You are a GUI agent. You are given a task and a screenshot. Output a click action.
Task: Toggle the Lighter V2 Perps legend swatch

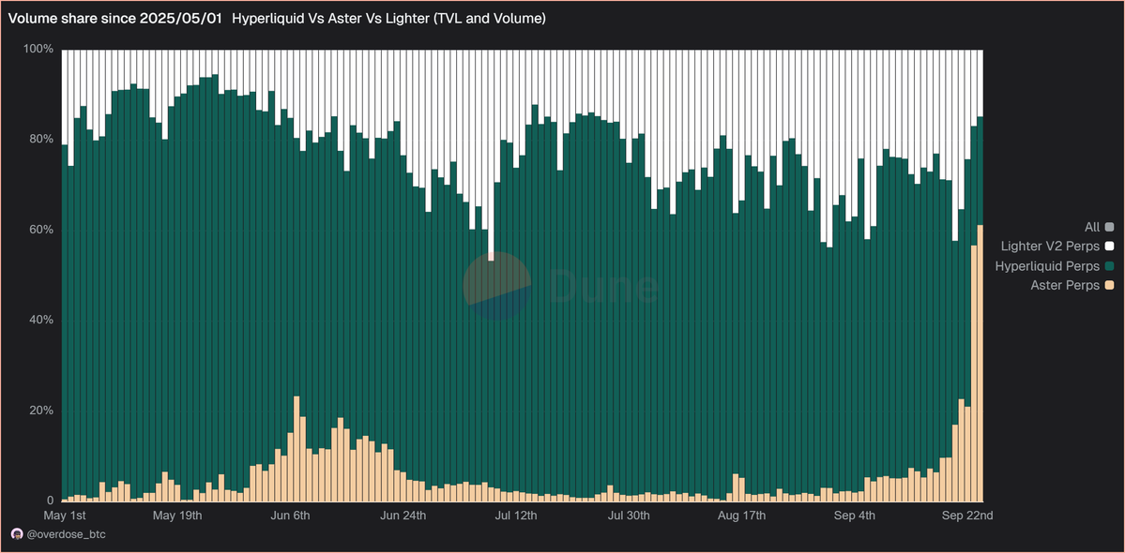click(1109, 247)
